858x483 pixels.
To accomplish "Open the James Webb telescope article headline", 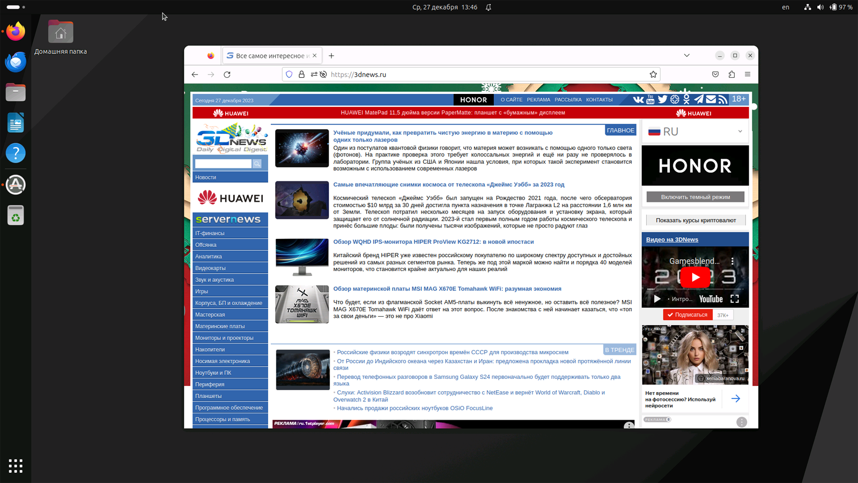I will [449, 185].
